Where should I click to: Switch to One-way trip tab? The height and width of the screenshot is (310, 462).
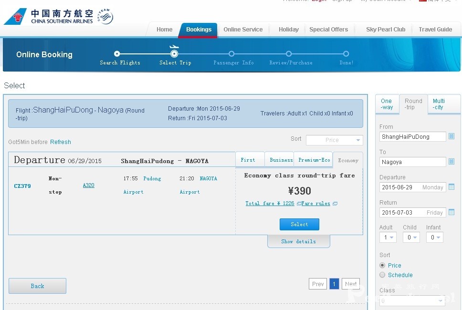point(387,104)
